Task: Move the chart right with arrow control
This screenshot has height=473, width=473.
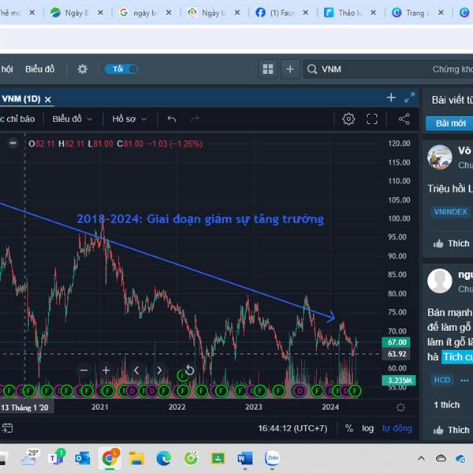Action: pos(159,371)
